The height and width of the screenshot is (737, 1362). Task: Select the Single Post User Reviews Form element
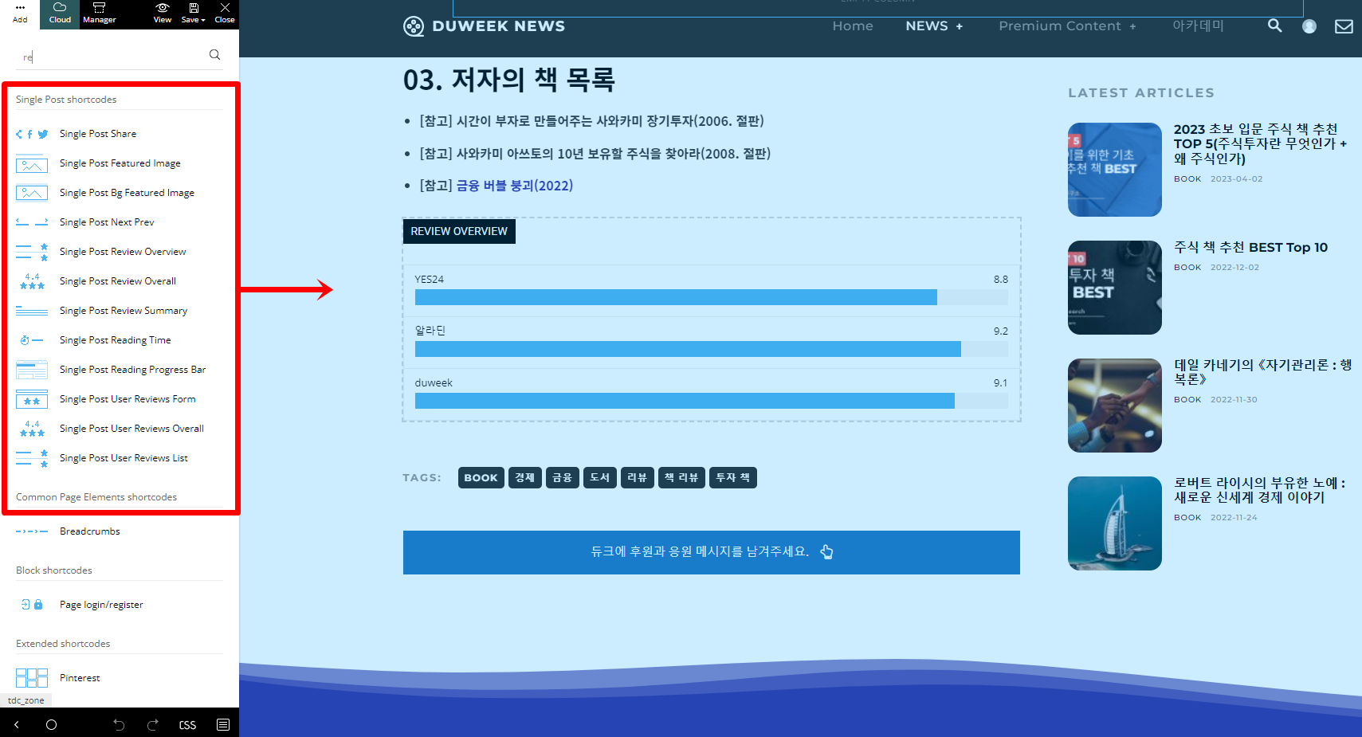point(120,399)
